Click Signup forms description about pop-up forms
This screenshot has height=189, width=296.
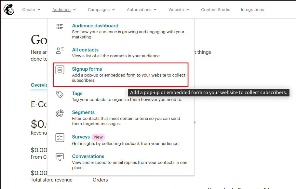click(x=128, y=78)
